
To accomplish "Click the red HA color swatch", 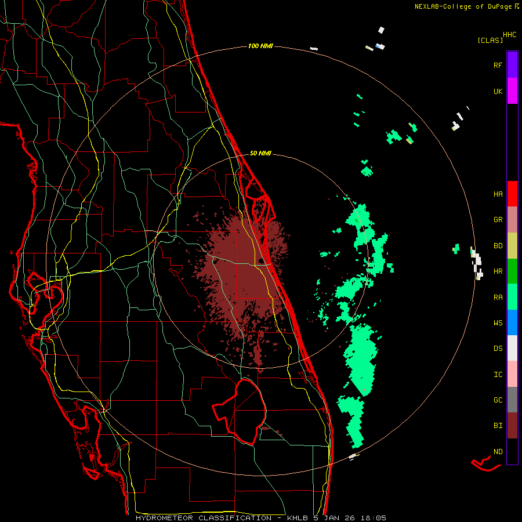I will pyautogui.click(x=512, y=194).
